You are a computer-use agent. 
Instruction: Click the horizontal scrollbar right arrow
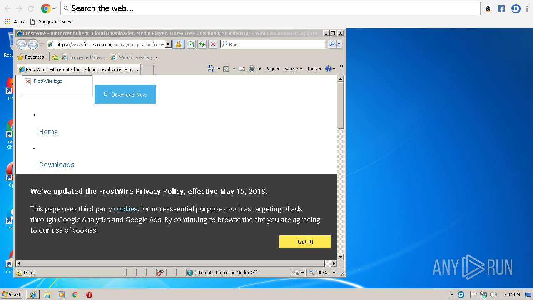click(x=334, y=263)
